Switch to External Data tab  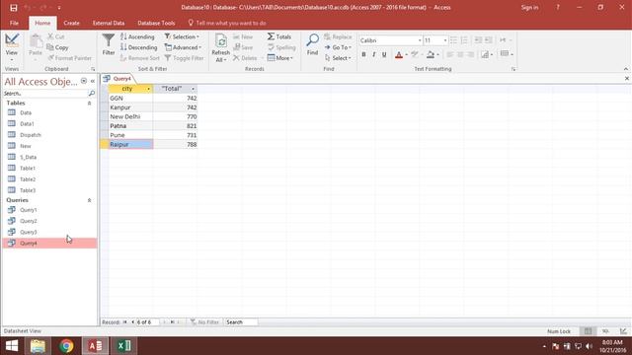109,24
